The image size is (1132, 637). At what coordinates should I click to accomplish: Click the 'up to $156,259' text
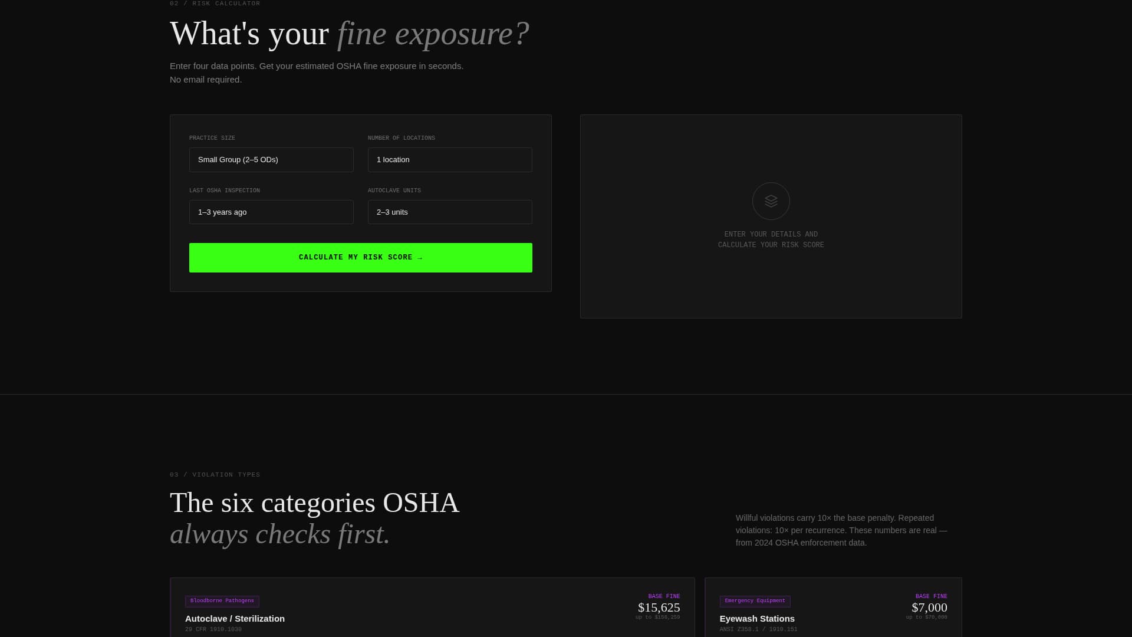coord(657,618)
